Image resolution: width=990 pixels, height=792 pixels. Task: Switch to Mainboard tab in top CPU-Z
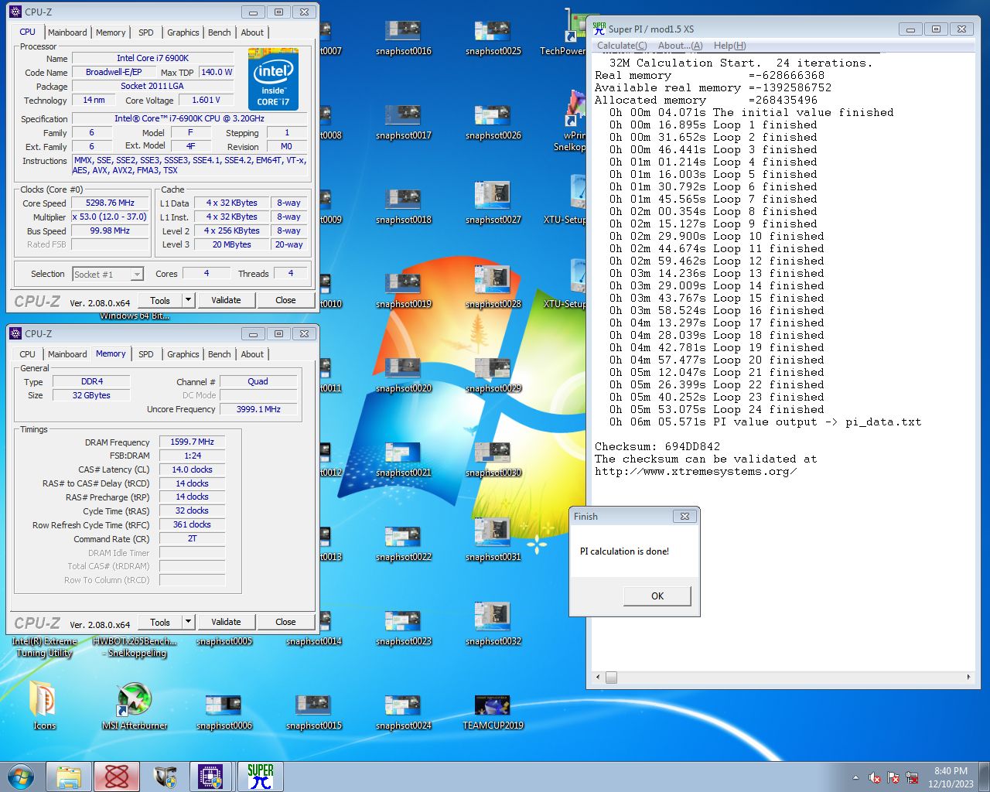[67, 32]
